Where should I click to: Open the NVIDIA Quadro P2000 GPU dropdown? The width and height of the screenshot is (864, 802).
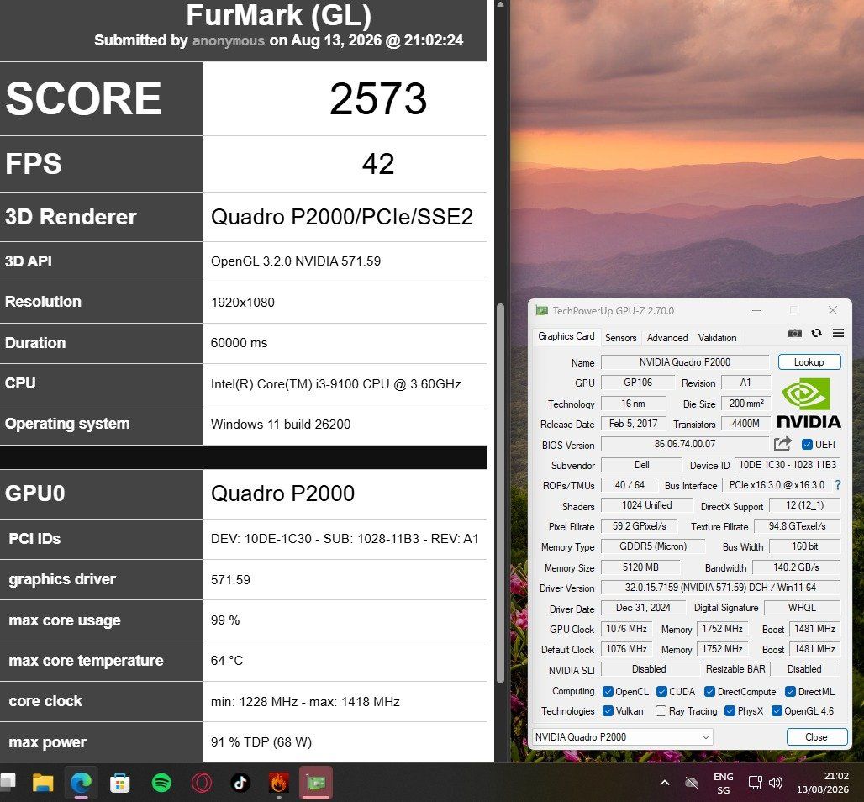(x=622, y=737)
